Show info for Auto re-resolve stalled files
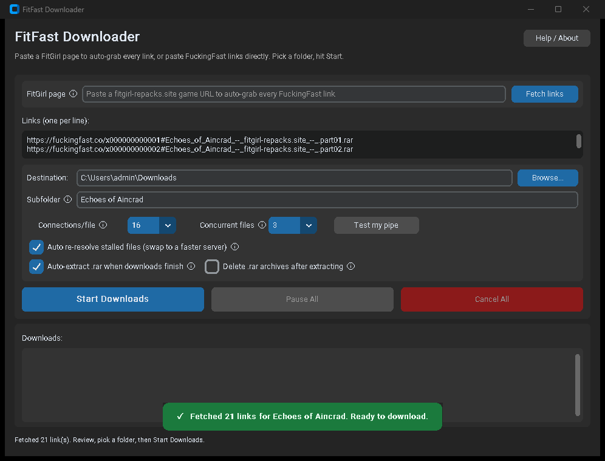Viewport: 605px width, 461px height. [234, 247]
